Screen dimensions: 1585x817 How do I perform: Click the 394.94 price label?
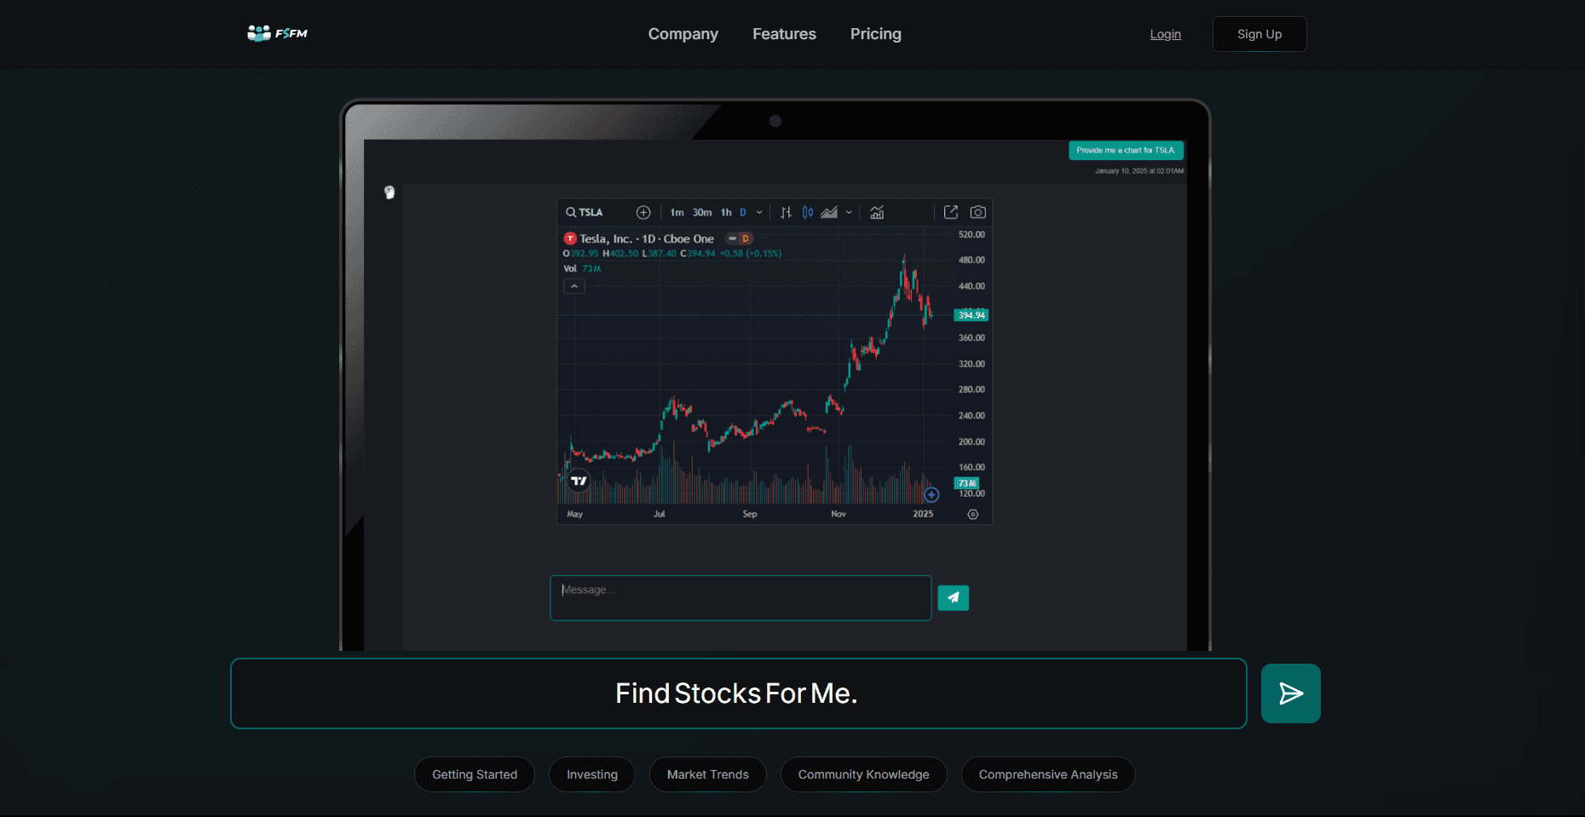(x=971, y=315)
